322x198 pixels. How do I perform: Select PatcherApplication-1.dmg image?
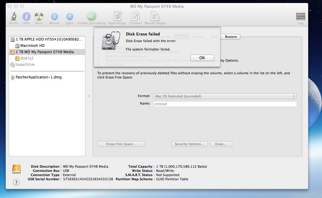(47, 77)
